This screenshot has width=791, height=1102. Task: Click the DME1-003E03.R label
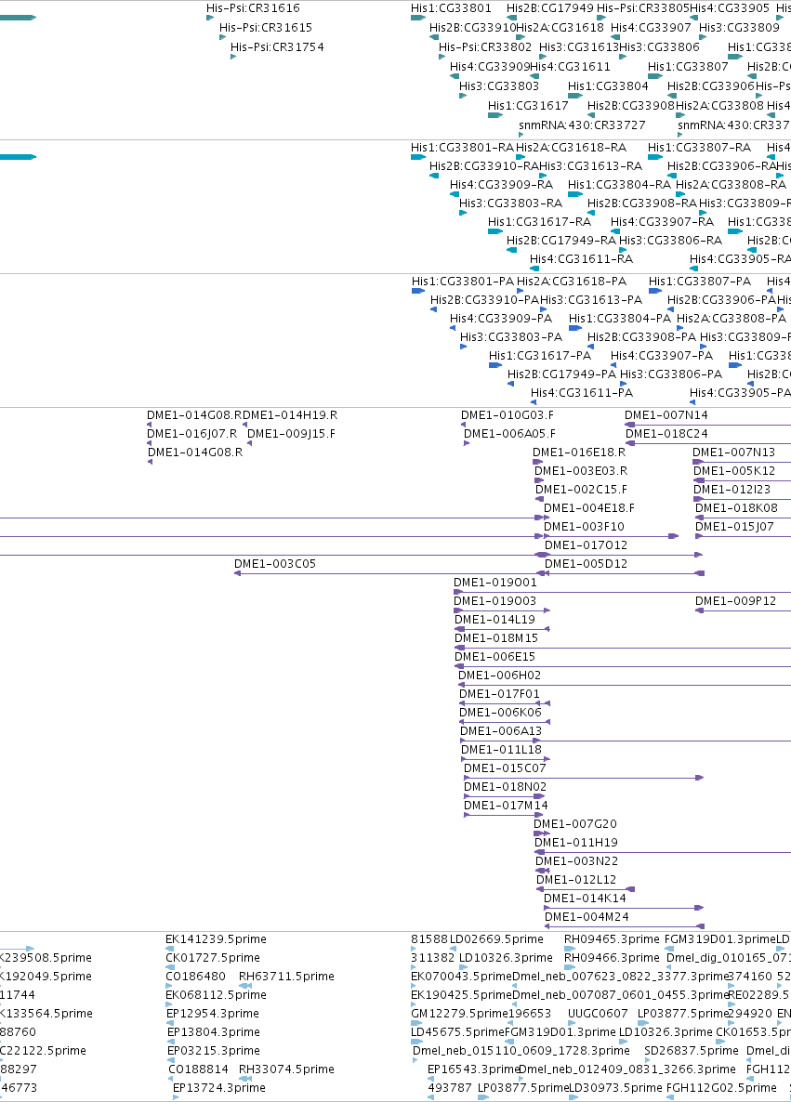coord(582,471)
